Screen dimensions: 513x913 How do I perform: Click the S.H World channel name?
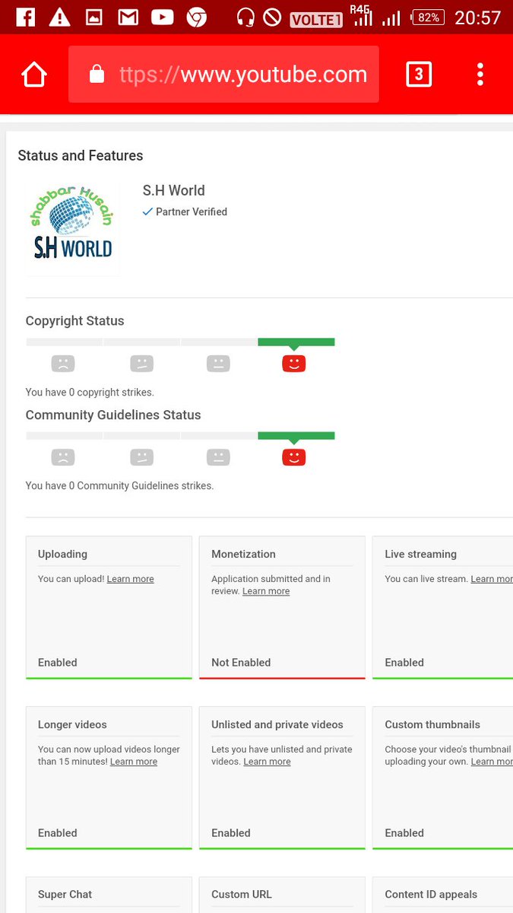tap(174, 190)
